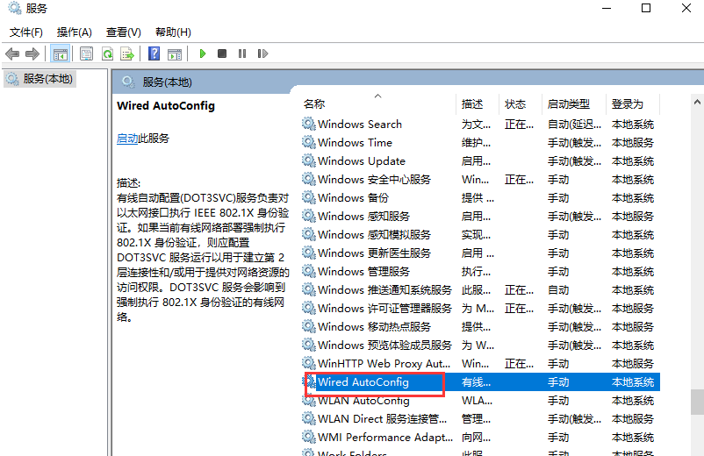Click gear icon of WLAN AutoConfig row

(308, 401)
